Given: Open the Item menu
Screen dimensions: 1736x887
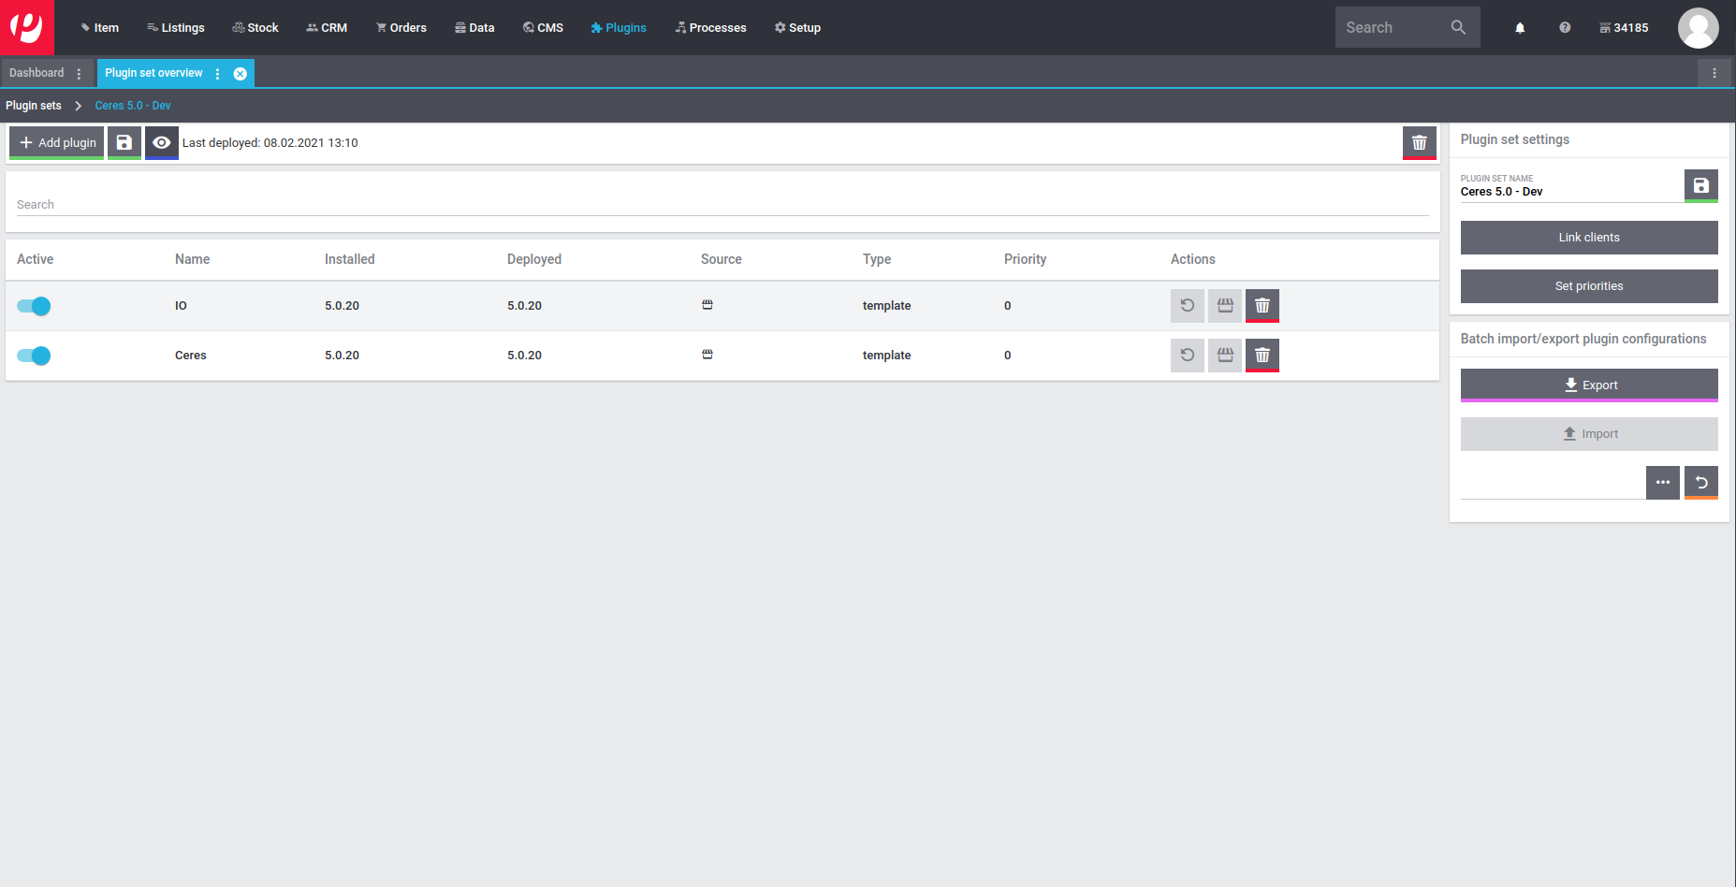Looking at the screenshot, I should click(x=100, y=28).
